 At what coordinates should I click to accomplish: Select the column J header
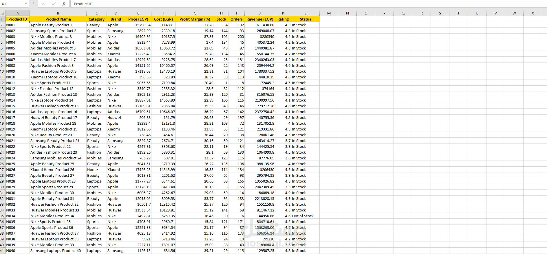point(260,13)
